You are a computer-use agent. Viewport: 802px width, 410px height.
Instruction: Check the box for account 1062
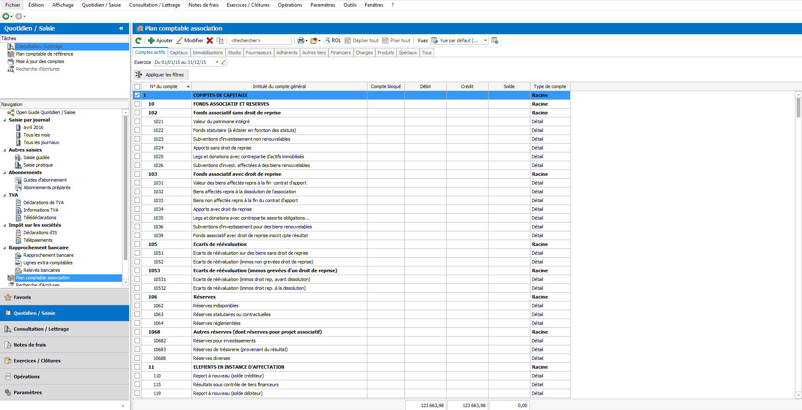pyautogui.click(x=137, y=306)
